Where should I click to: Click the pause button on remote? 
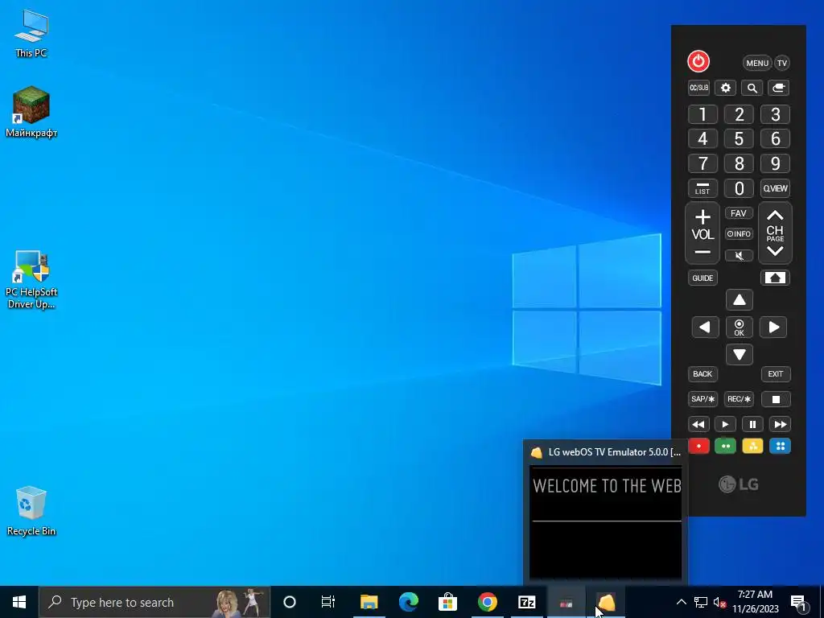752,424
